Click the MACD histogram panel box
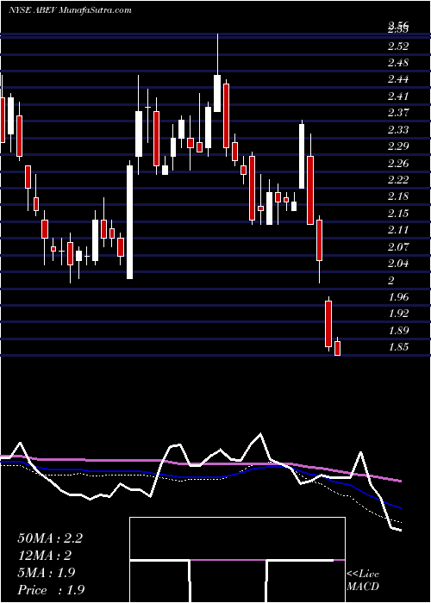The height and width of the screenshot is (603, 431). pyautogui.click(x=237, y=560)
